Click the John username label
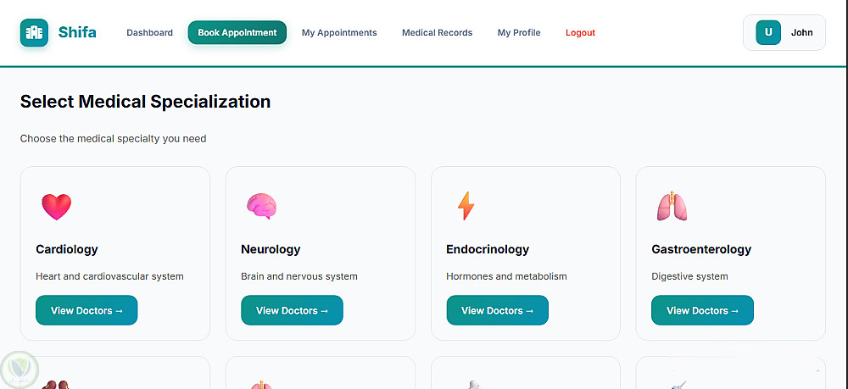 pos(801,33)
